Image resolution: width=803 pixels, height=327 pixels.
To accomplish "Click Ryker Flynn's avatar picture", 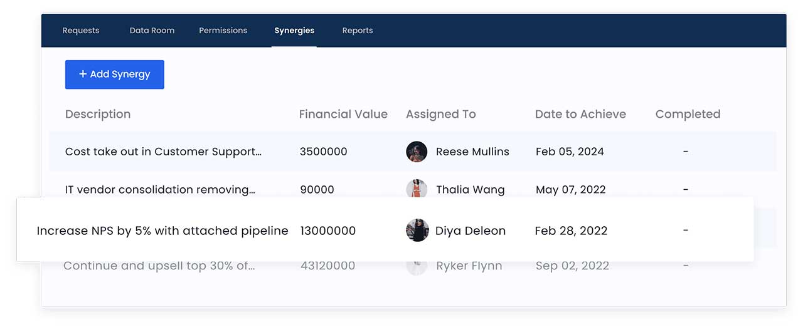I will click(417, 266).
